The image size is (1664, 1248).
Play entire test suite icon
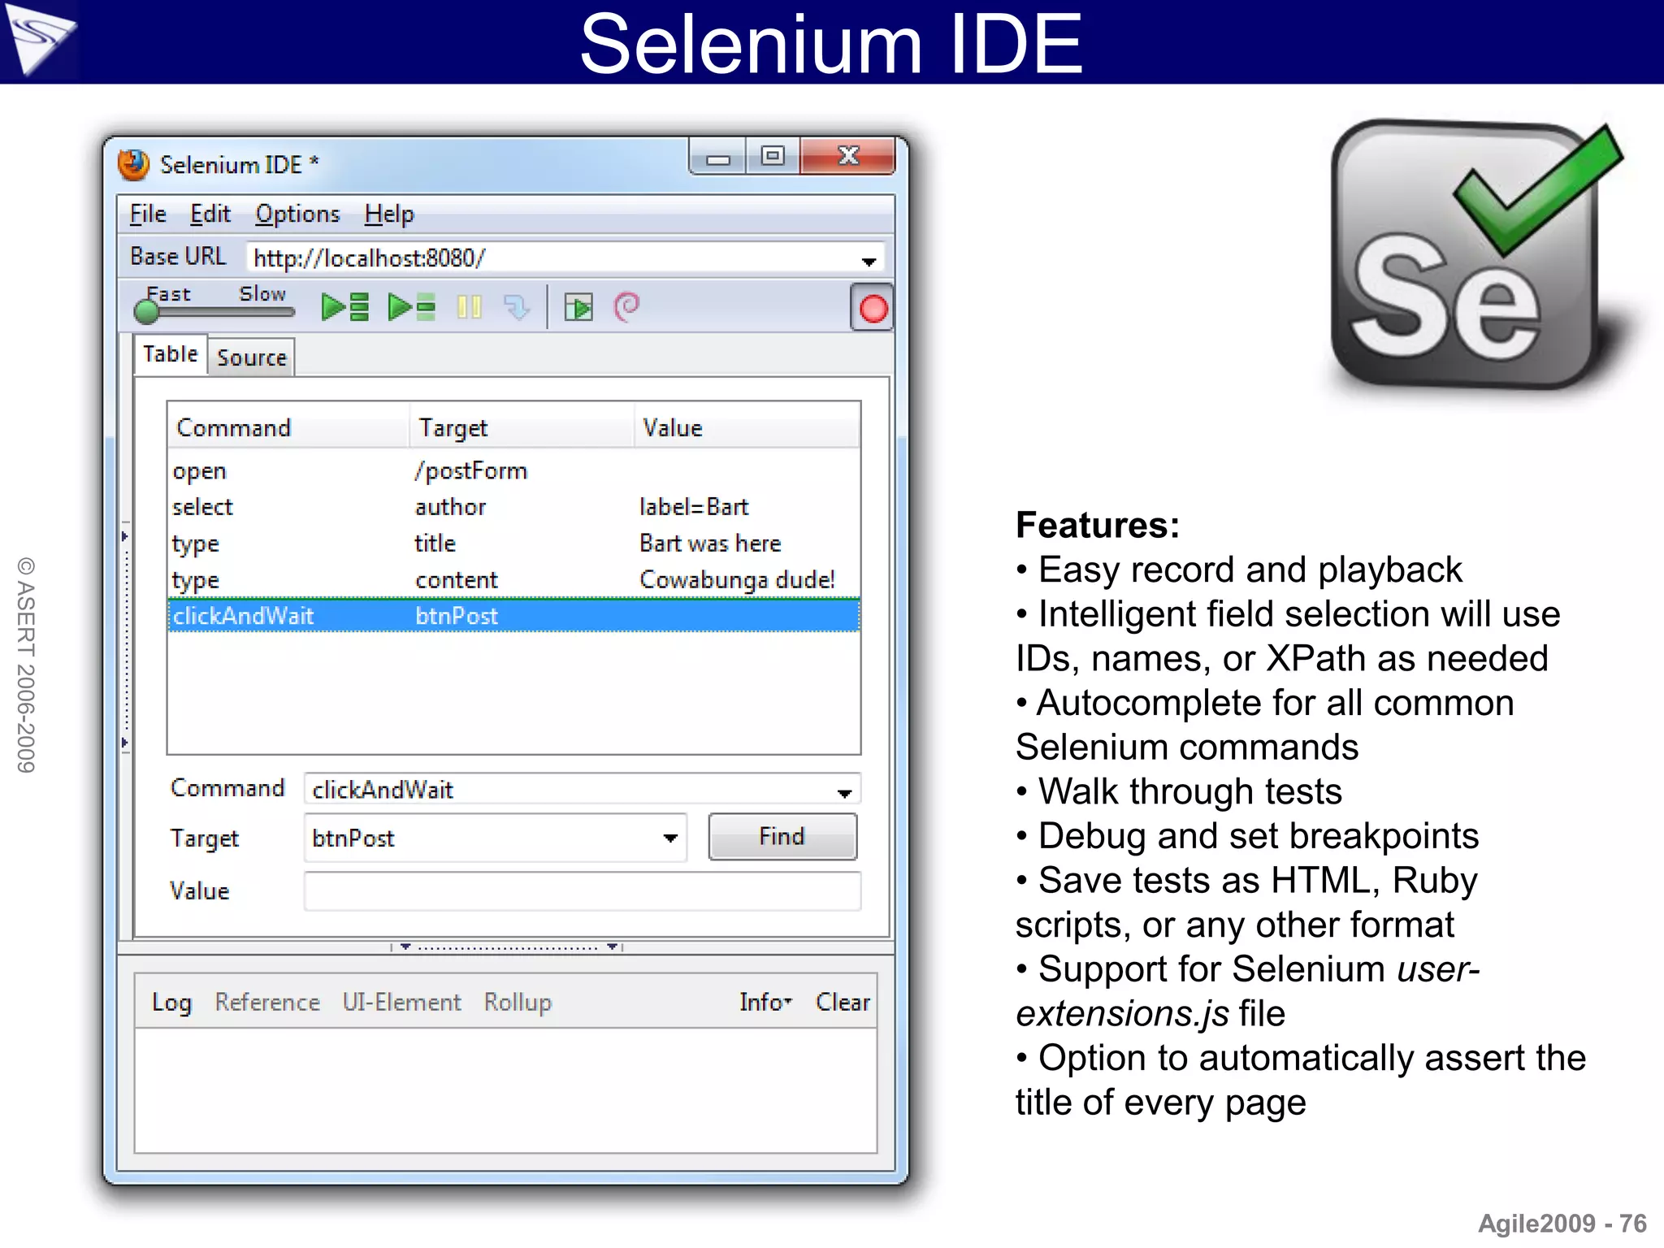click(345, 307)
